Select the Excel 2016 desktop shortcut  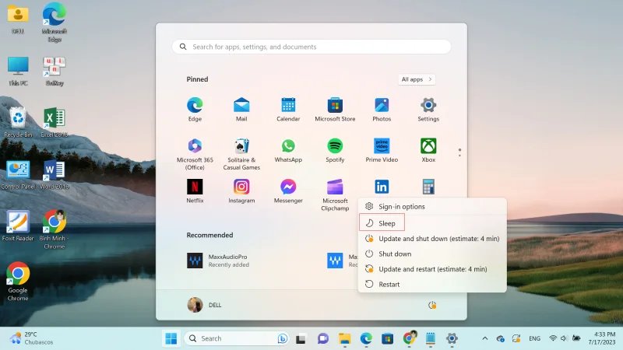[x=55, y=122]
